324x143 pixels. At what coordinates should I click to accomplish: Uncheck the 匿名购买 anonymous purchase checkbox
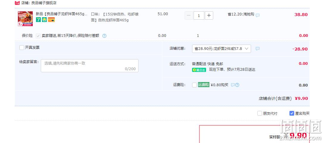pyautogui.click(x=292, y=113)
